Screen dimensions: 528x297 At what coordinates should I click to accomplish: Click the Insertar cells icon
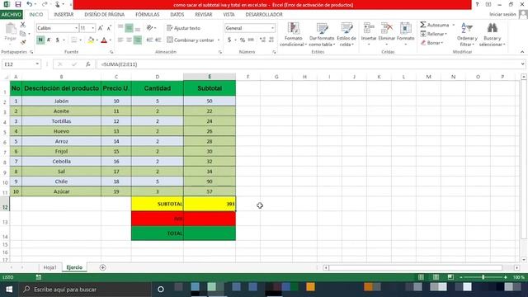tap(369, 28)
